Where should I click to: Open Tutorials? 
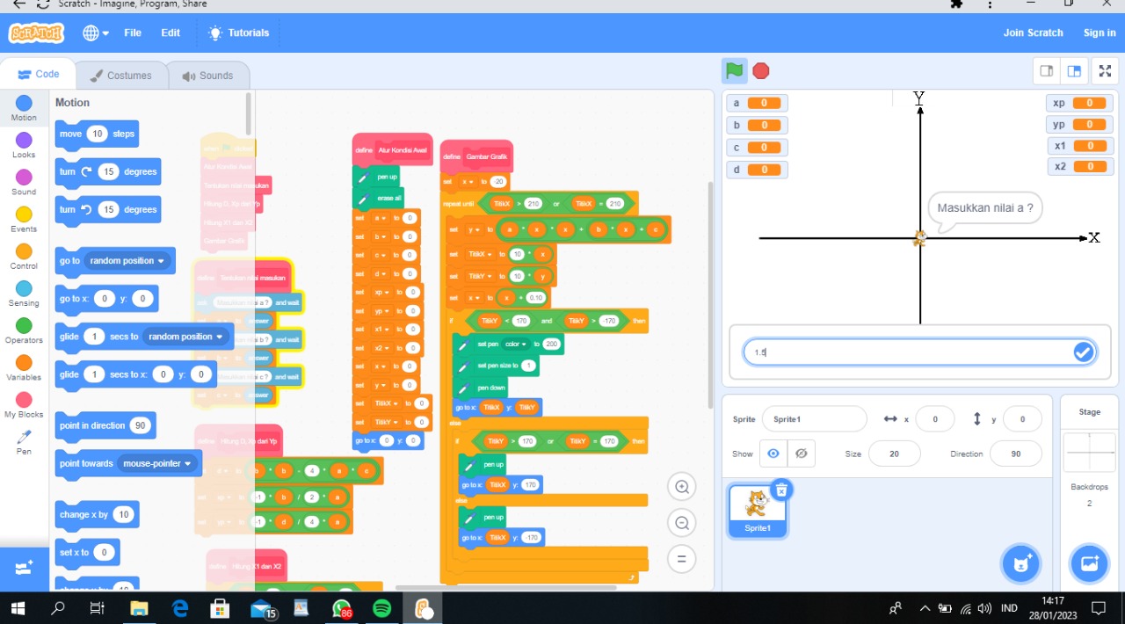[239, 33]
